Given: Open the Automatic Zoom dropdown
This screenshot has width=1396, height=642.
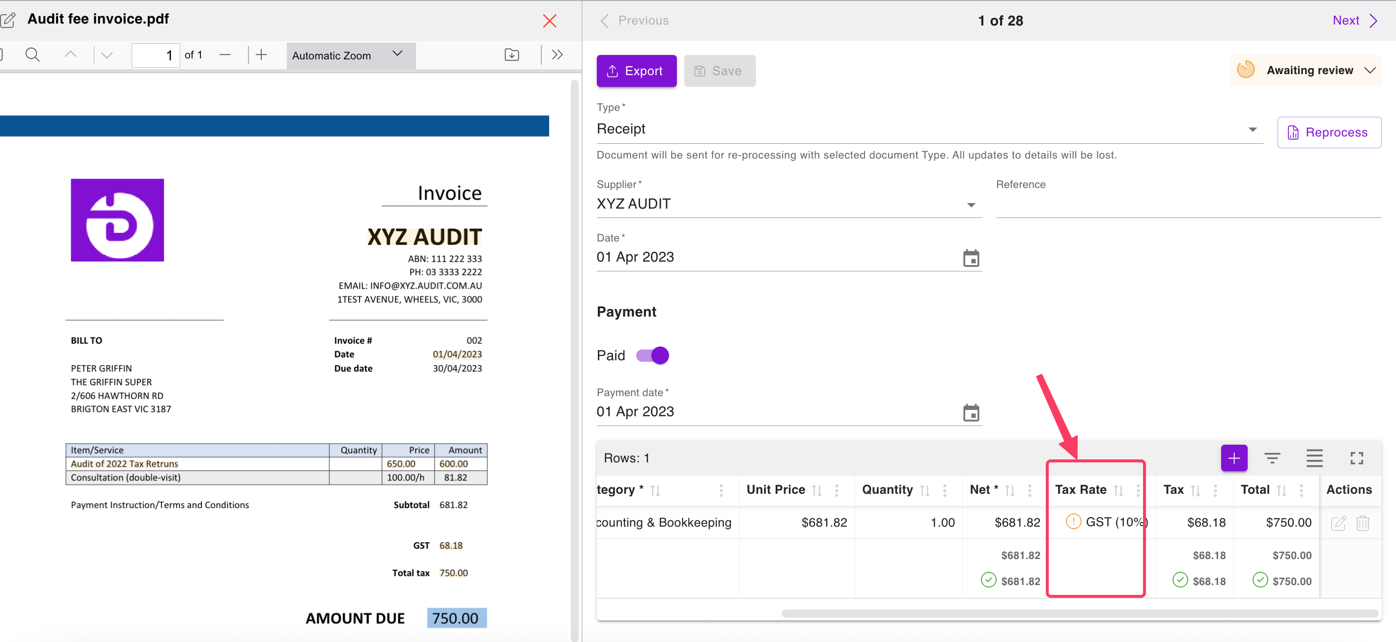Looking at the screenshot, I should pyautogui.click(x=351, y=55).
